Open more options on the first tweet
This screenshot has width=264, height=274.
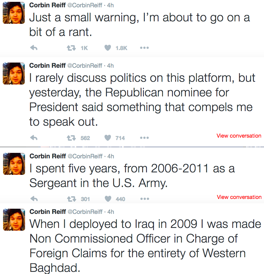tap(144, 48)
